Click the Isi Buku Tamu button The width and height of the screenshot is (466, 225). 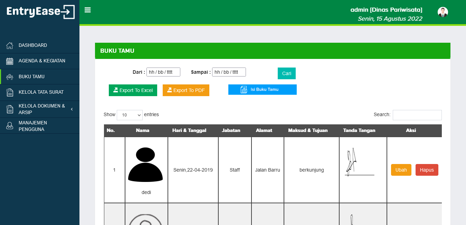click(263, 90)
